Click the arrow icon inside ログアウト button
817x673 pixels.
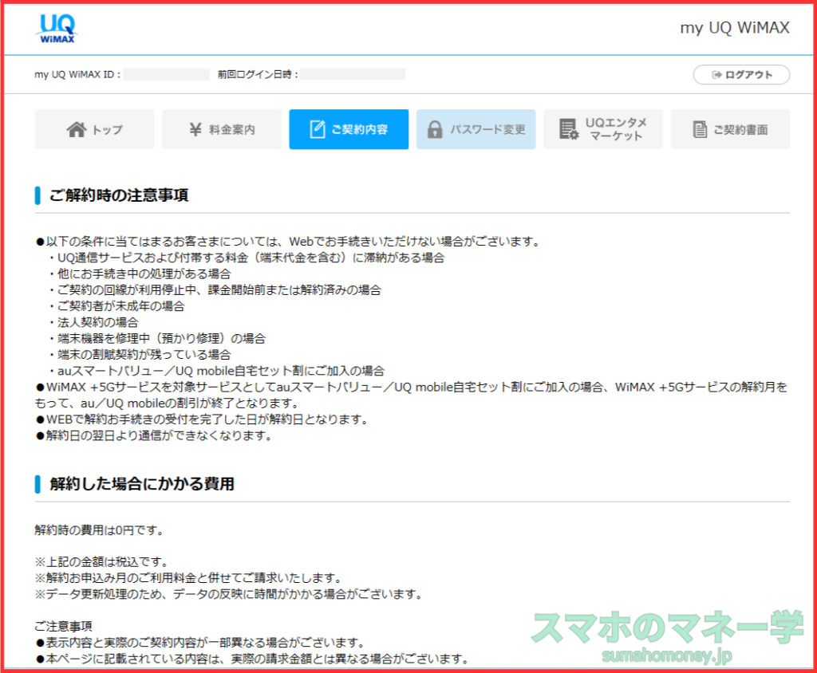717,74
